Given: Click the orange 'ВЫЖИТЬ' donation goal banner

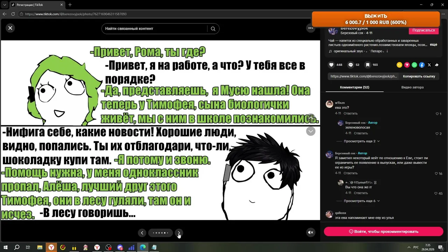Looking at the screenshot, I should coord(376,19).
